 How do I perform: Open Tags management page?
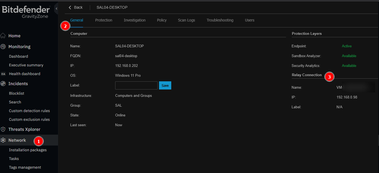pos(25,167)
